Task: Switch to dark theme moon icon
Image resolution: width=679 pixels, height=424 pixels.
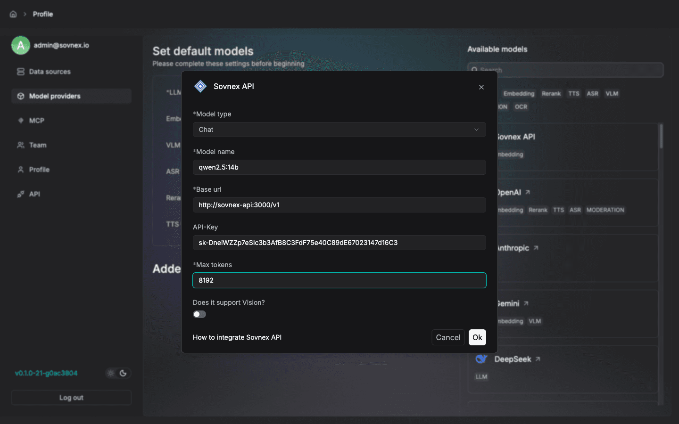Action: pos(123,373)
